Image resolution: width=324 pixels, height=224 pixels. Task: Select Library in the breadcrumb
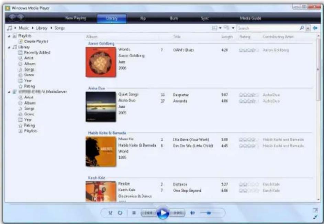[41, 28]
